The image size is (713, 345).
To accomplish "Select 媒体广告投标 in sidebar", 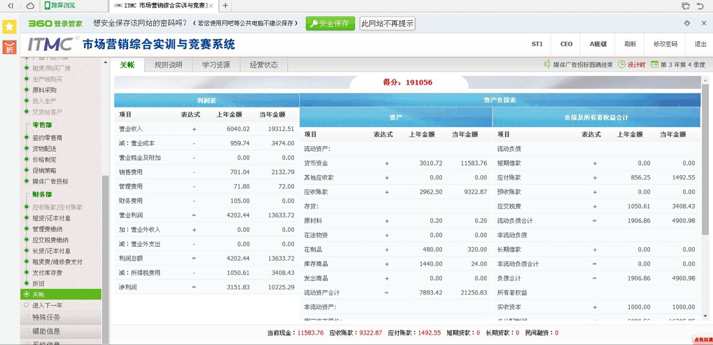I will (x=50, y=182).
